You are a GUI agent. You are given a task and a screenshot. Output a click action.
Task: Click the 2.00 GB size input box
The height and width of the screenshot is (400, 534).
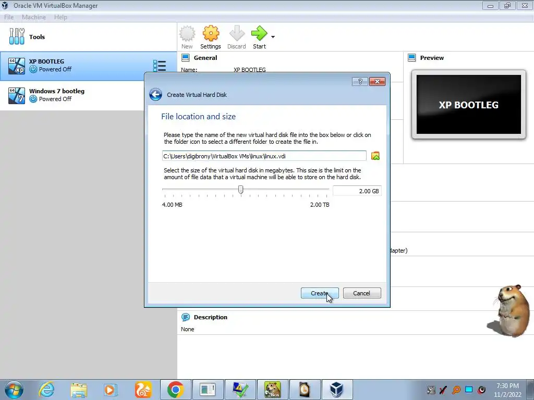click(x=357, y=191)
